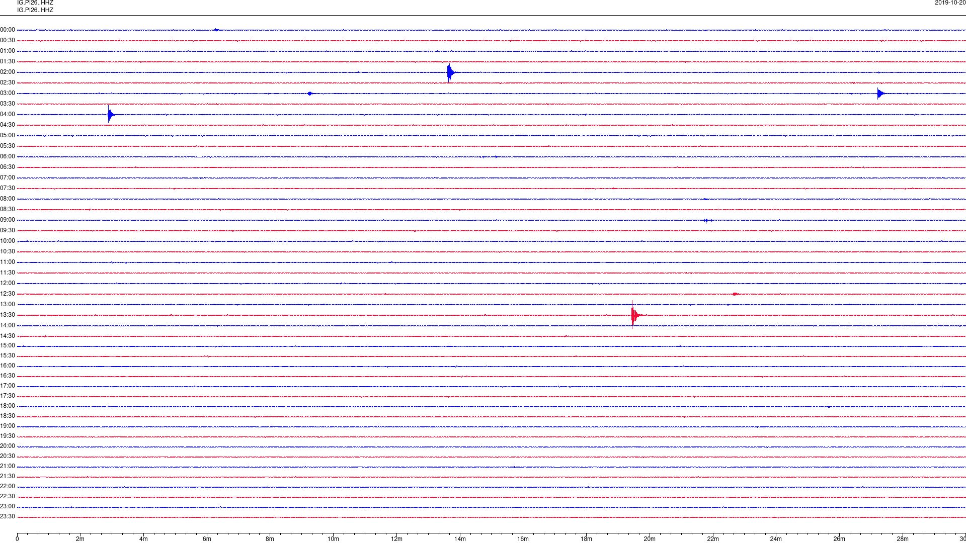This screenshot has height=543, width=966.
Task: Click the small blue blip on 06:00 trace
Action: click(496, 157)
